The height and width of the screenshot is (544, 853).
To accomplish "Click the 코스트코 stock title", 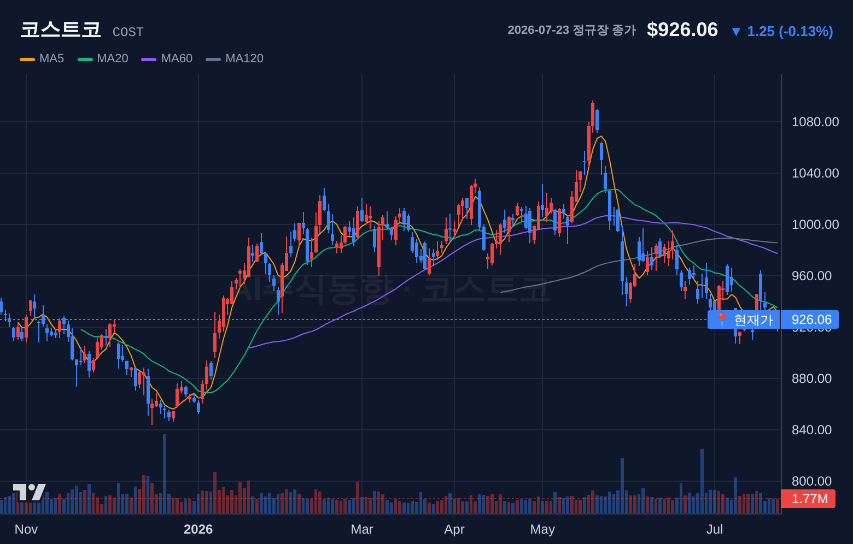I will coord(61,29).
